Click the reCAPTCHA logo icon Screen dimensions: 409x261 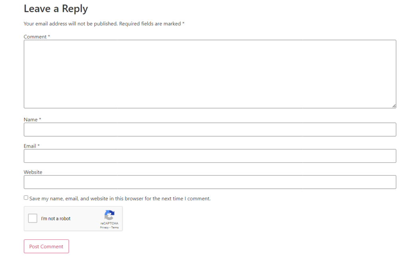click(x=109, y=215)
